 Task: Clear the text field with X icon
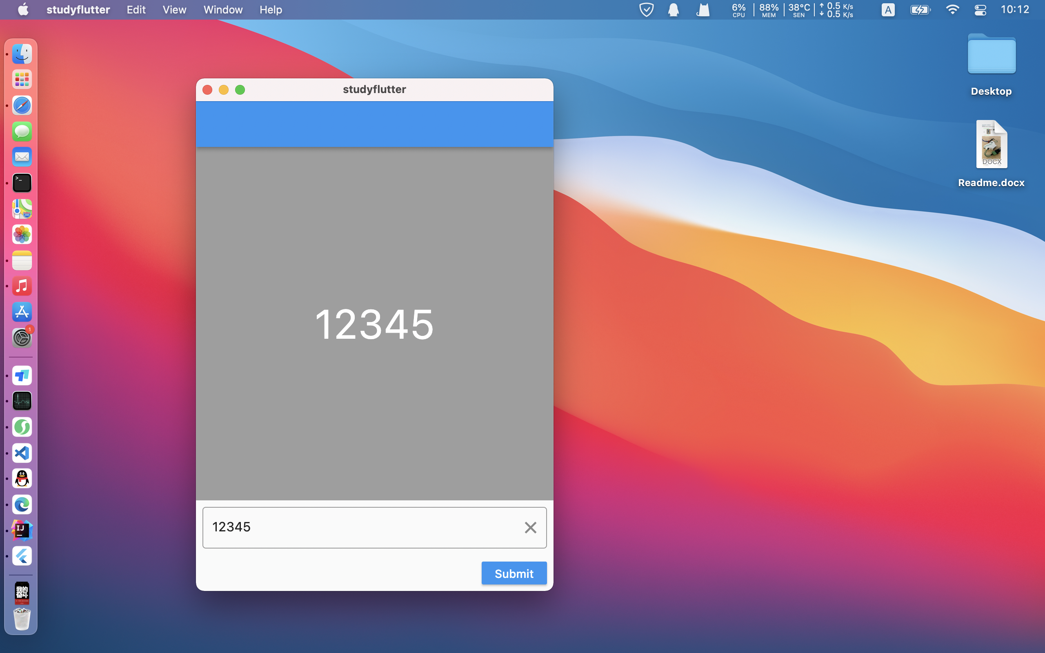[530, 527]
